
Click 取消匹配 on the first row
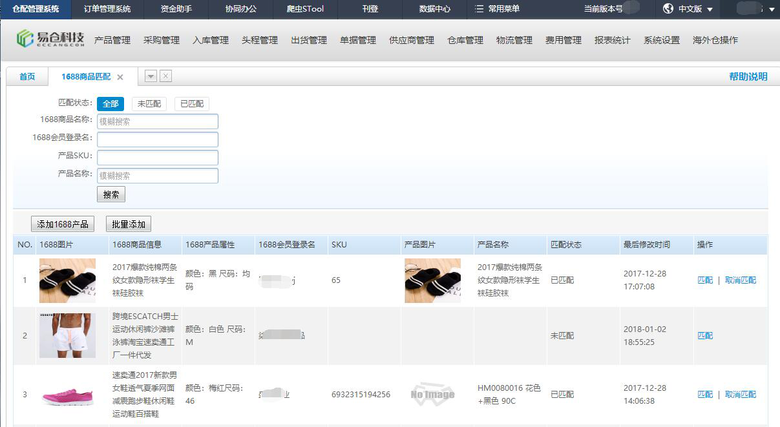point(740,280)
